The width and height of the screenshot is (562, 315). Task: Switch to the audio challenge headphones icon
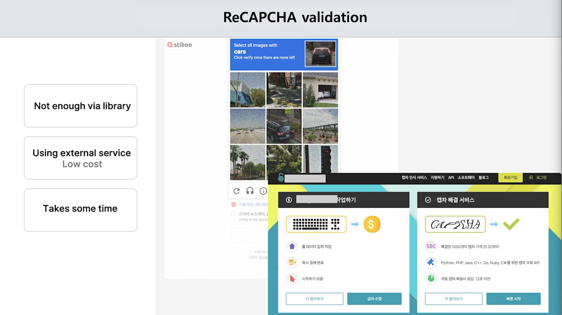(250, 191)
